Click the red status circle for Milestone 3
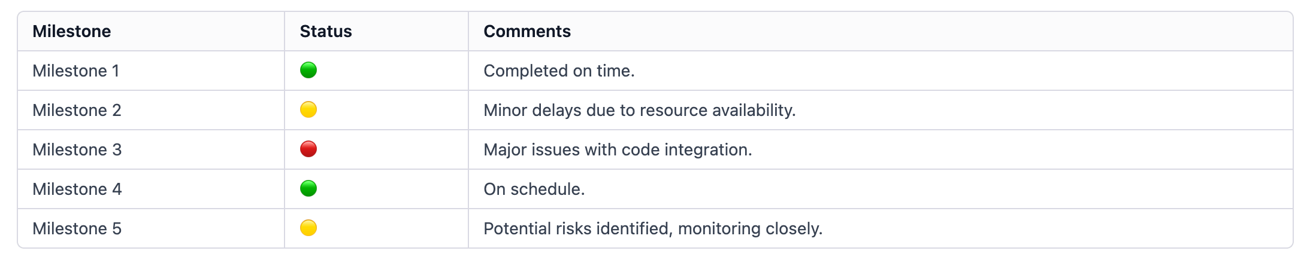Screen dimensions: 1307x263 [x=308, y=149]
